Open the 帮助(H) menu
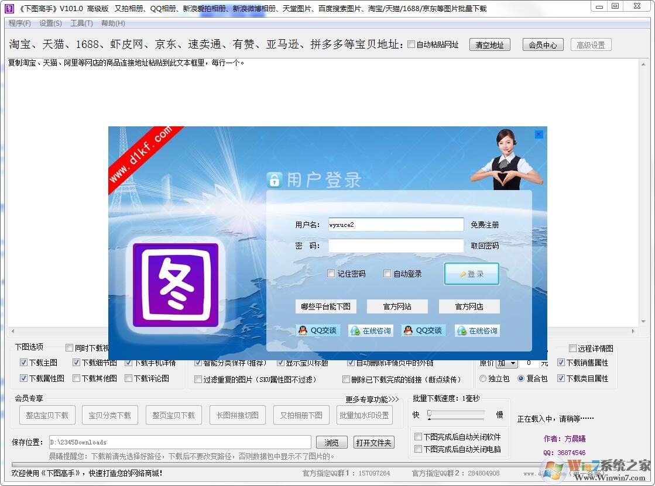 click(112, 23)
